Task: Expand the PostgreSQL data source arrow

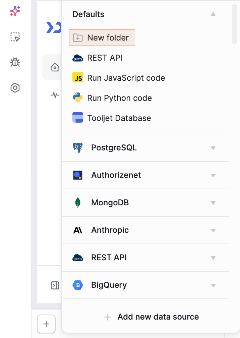Action: click(x=213, y=148)
